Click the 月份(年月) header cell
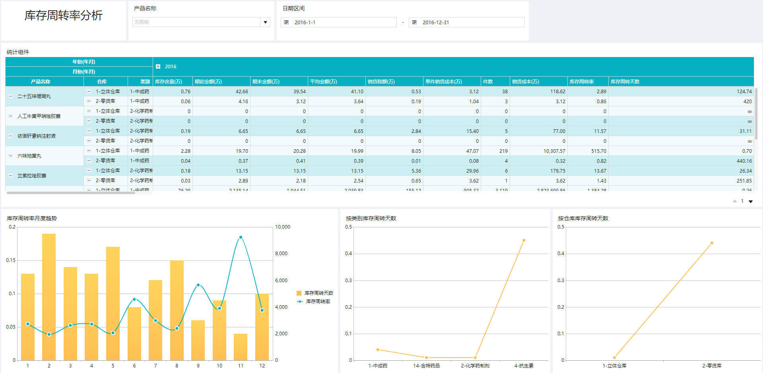The height and width of the screenshot is (373, 763). point(79,71)
